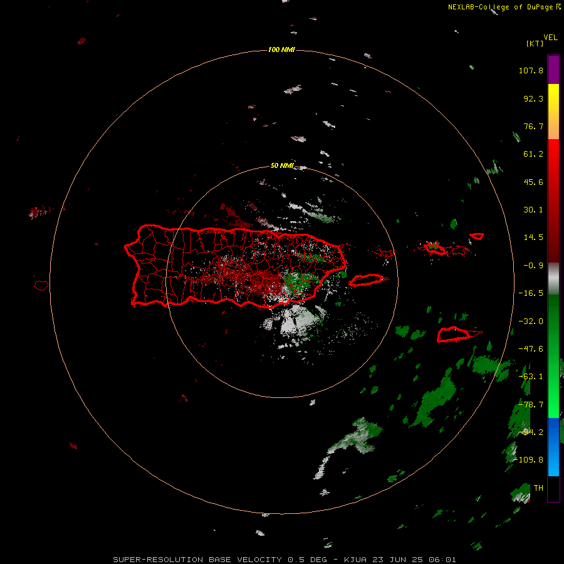Screen dimensions: 564x564
Task: Click the 45.6 value on the velocity scale
Action: click(x=533, y=182)
